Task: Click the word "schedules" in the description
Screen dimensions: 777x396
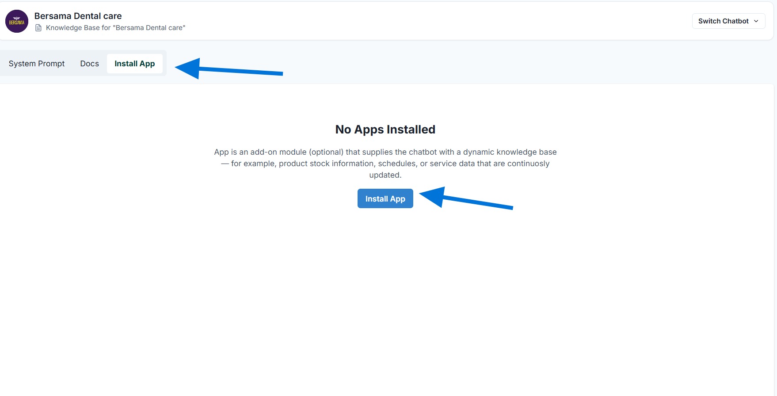Action: [396, 164]
